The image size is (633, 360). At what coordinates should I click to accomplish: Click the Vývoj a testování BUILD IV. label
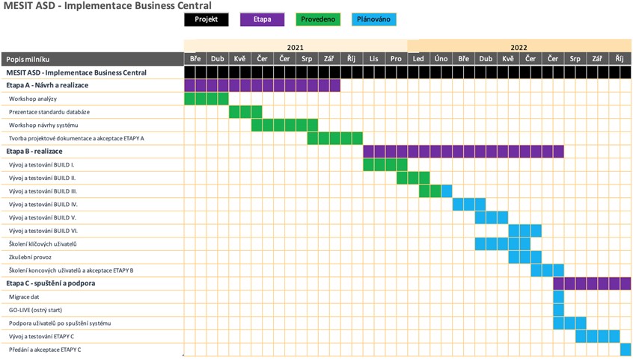(x=43, y=204)
